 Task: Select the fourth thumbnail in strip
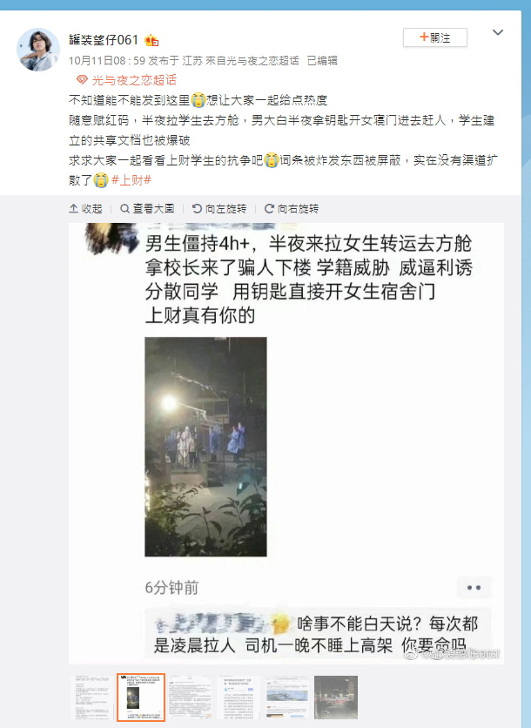(239, 698)
